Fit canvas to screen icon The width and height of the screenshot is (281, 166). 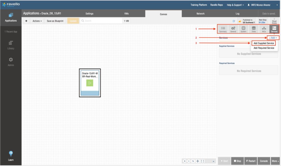(x=203, y=161)
